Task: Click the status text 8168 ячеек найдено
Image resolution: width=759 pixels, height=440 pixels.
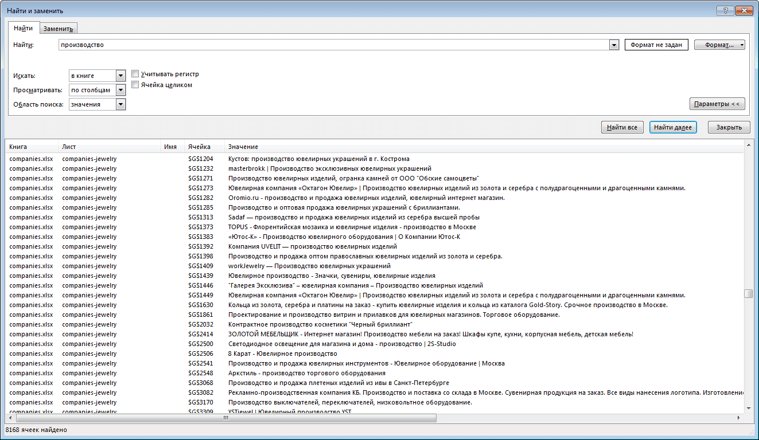Action: pyautogui.click(x=36, y=430)
